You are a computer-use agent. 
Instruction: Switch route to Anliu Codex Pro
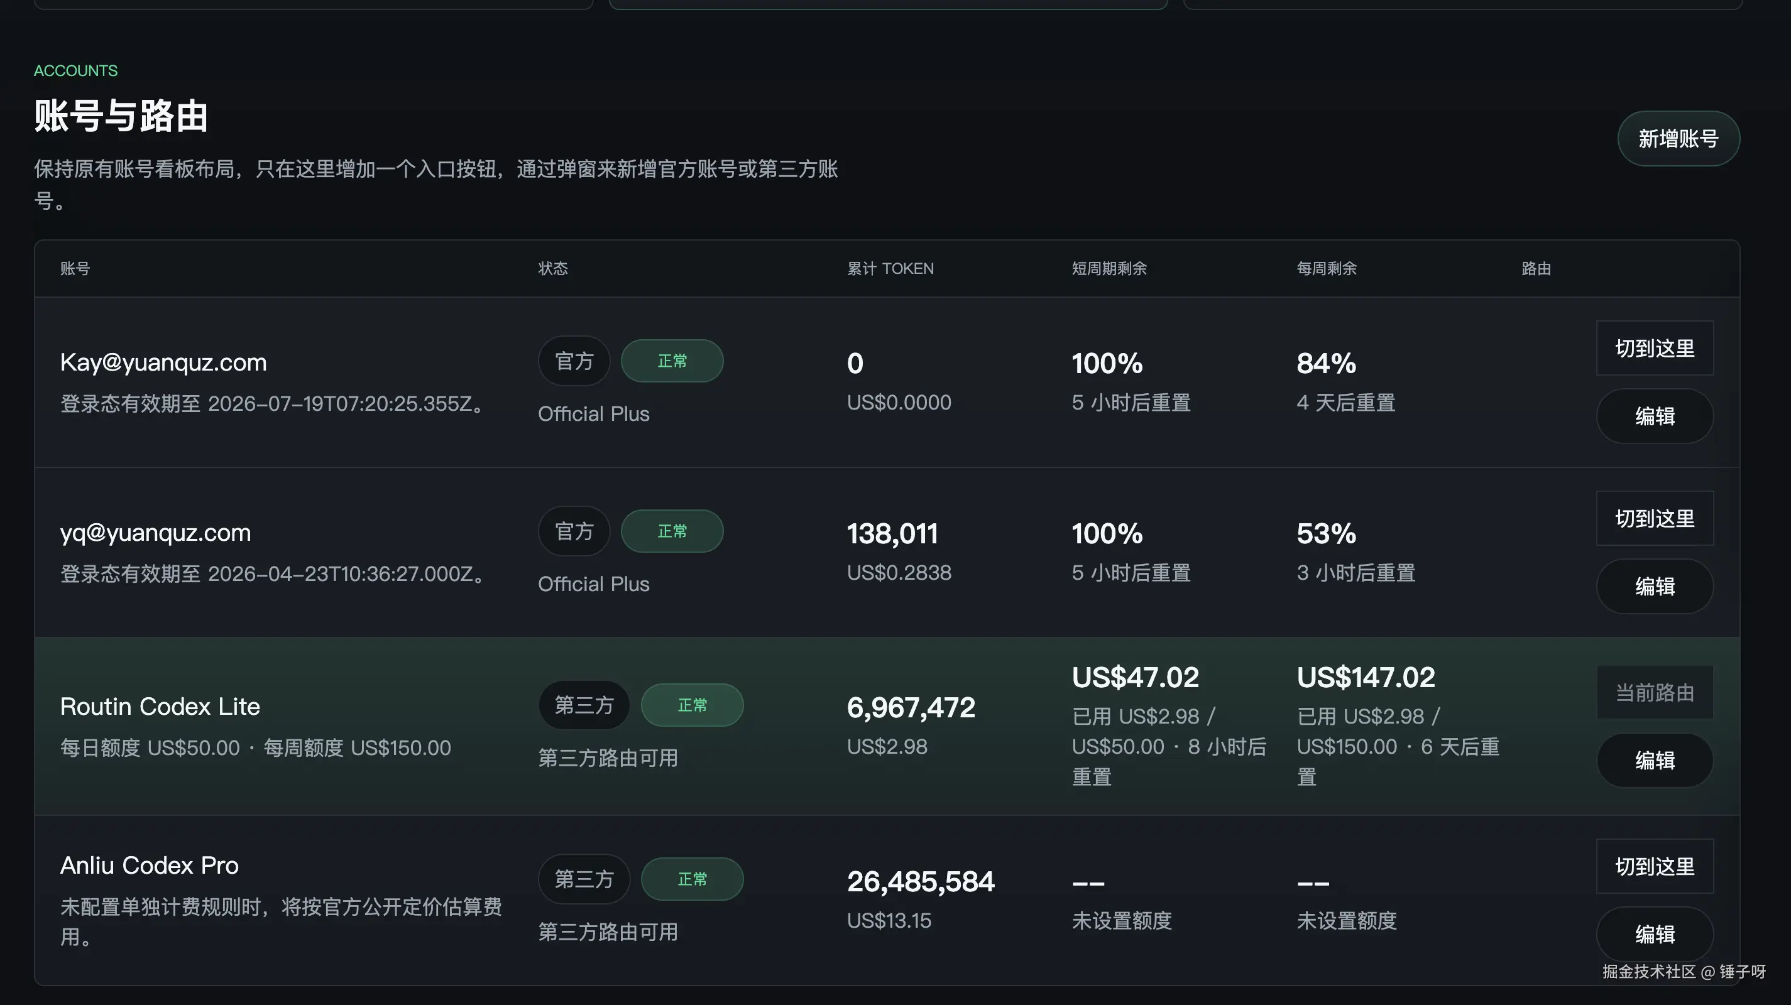click(1654, 866)
